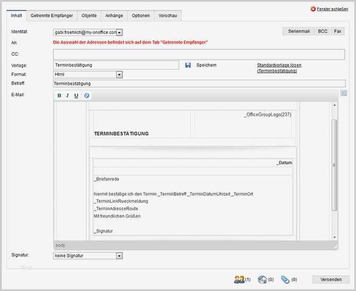Switch to the Vorschau tab
Screen dimensions: 356x291
pos(168,15)
